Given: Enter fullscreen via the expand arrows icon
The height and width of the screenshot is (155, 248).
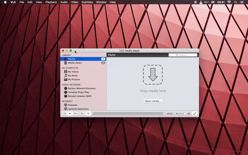Looking at the screenshot, I should [195, 114].
